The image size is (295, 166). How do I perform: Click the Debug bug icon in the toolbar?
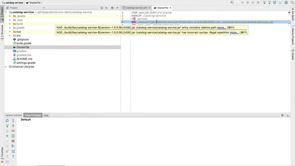[248, 2]
